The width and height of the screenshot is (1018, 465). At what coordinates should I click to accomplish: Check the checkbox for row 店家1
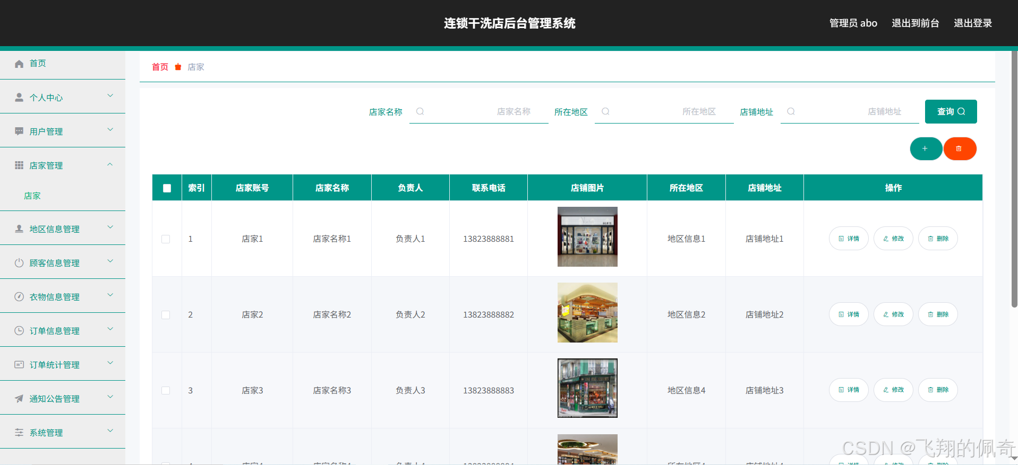[x=166, y=239]
